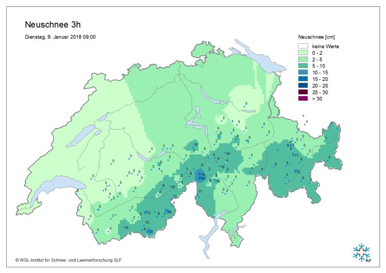This screenshot has width=386, height=273.
Task: Click the date 'Dienstag, 9. Januar 2018 09:00'
Action: click(x=60, y=37)
